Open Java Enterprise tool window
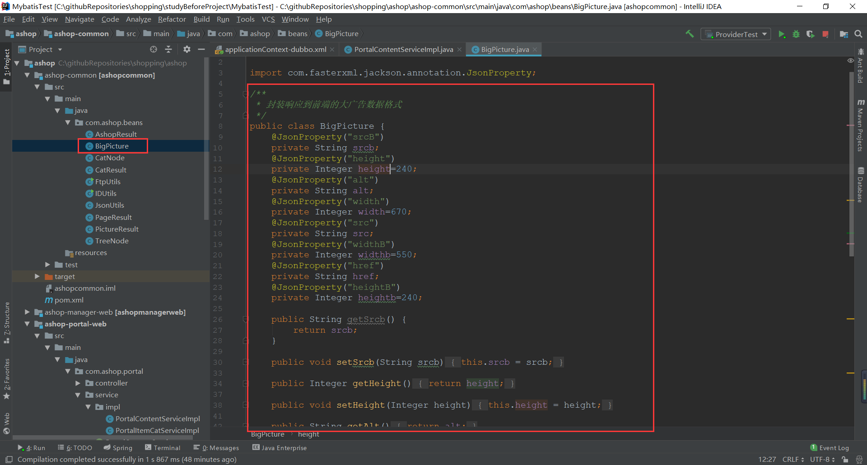Screen dimensions: 867x465 tap(280, 447)
